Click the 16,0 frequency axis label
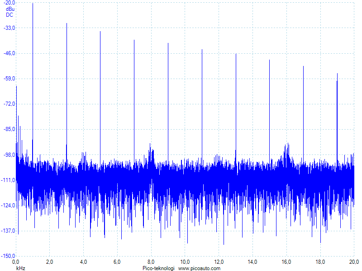The width and height of the screenshot is (362, 271). [x=286, y=262]
